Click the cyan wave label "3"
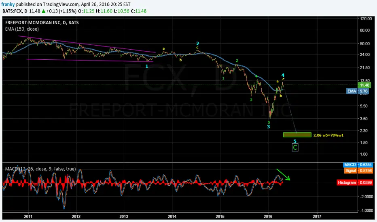Image resolution: width=377 pixels, height=222 pixels. [x=268, y=127]
